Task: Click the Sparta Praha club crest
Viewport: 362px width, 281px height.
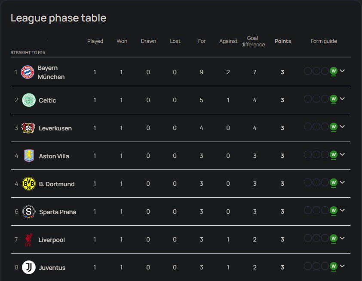Action: pyautogui.click(x=29, y=212)
